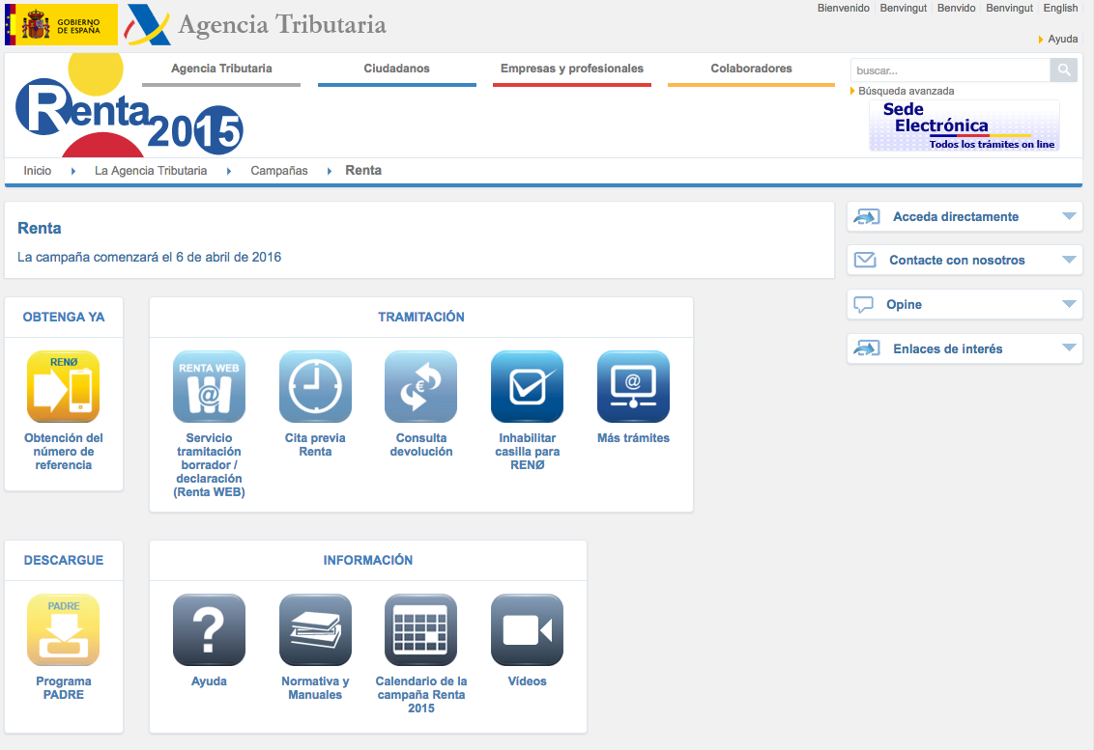Go to Campañas breadcrumb
The width and height of the screenshot is (1094, 750).
point(279,171)
